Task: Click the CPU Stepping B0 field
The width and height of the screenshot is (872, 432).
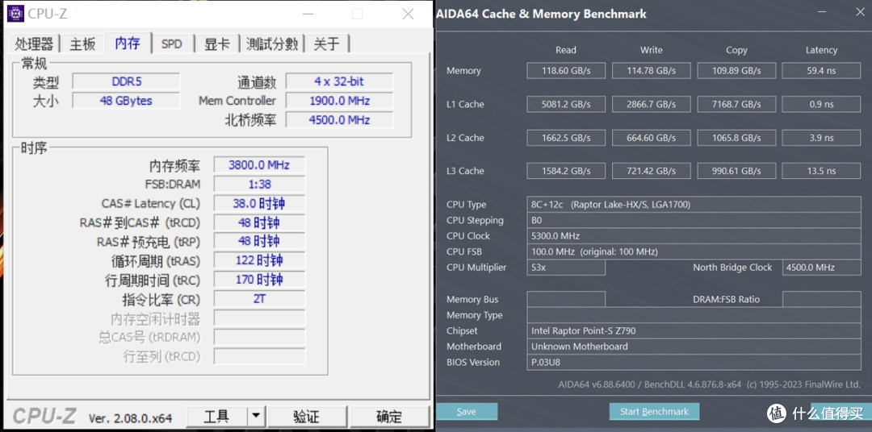Action: 694,220
